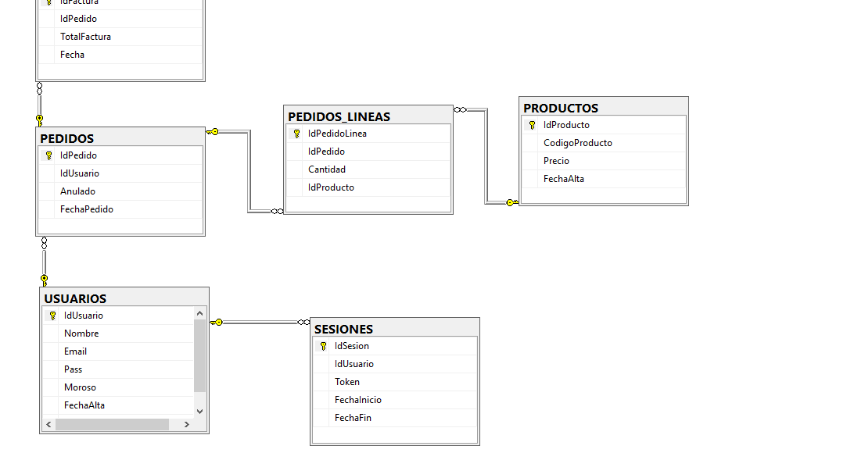
Task: Click the primary key icon beside IdSesion
Action: coord(322,345)
